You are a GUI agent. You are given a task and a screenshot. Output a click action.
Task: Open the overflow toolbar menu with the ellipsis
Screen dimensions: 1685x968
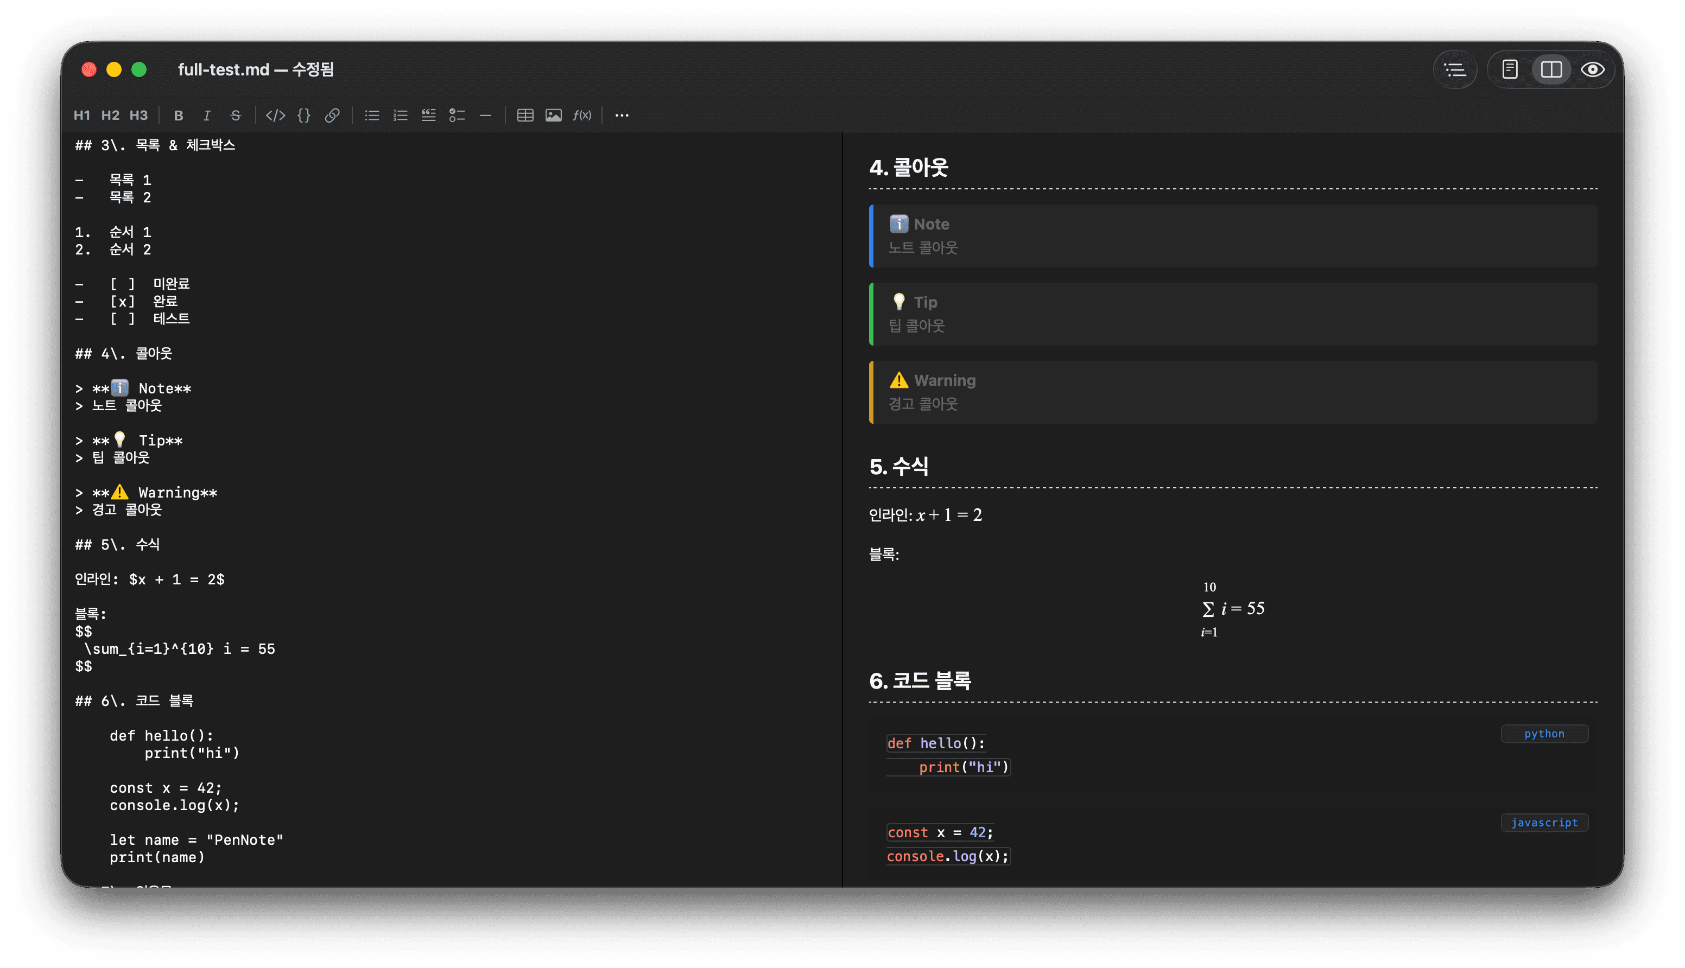[621, 115]
